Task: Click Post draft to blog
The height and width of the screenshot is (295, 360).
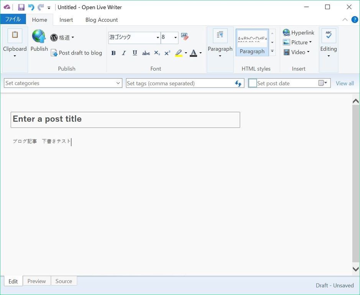Action: tap(76, 53)
